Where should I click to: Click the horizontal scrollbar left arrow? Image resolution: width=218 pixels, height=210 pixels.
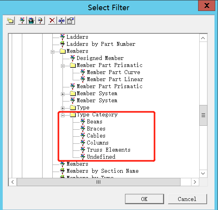click(13, 182)
